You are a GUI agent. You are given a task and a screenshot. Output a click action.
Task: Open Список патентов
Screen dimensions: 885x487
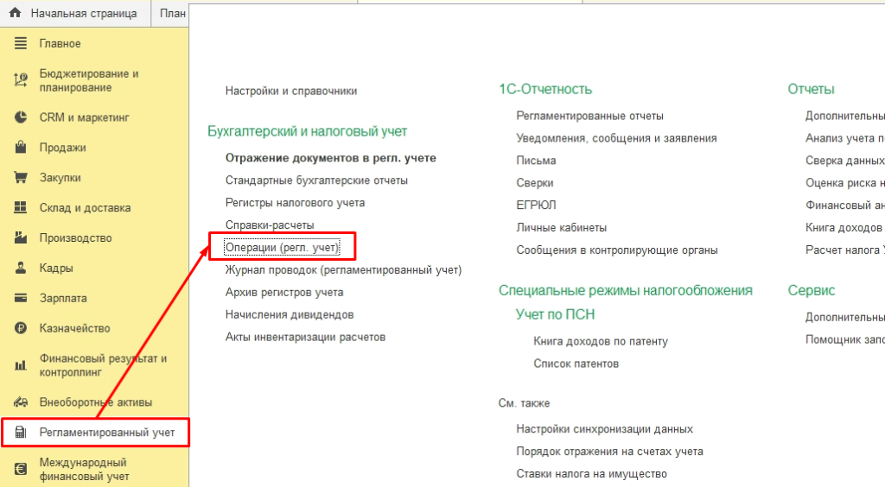click(x=576, y=364)
